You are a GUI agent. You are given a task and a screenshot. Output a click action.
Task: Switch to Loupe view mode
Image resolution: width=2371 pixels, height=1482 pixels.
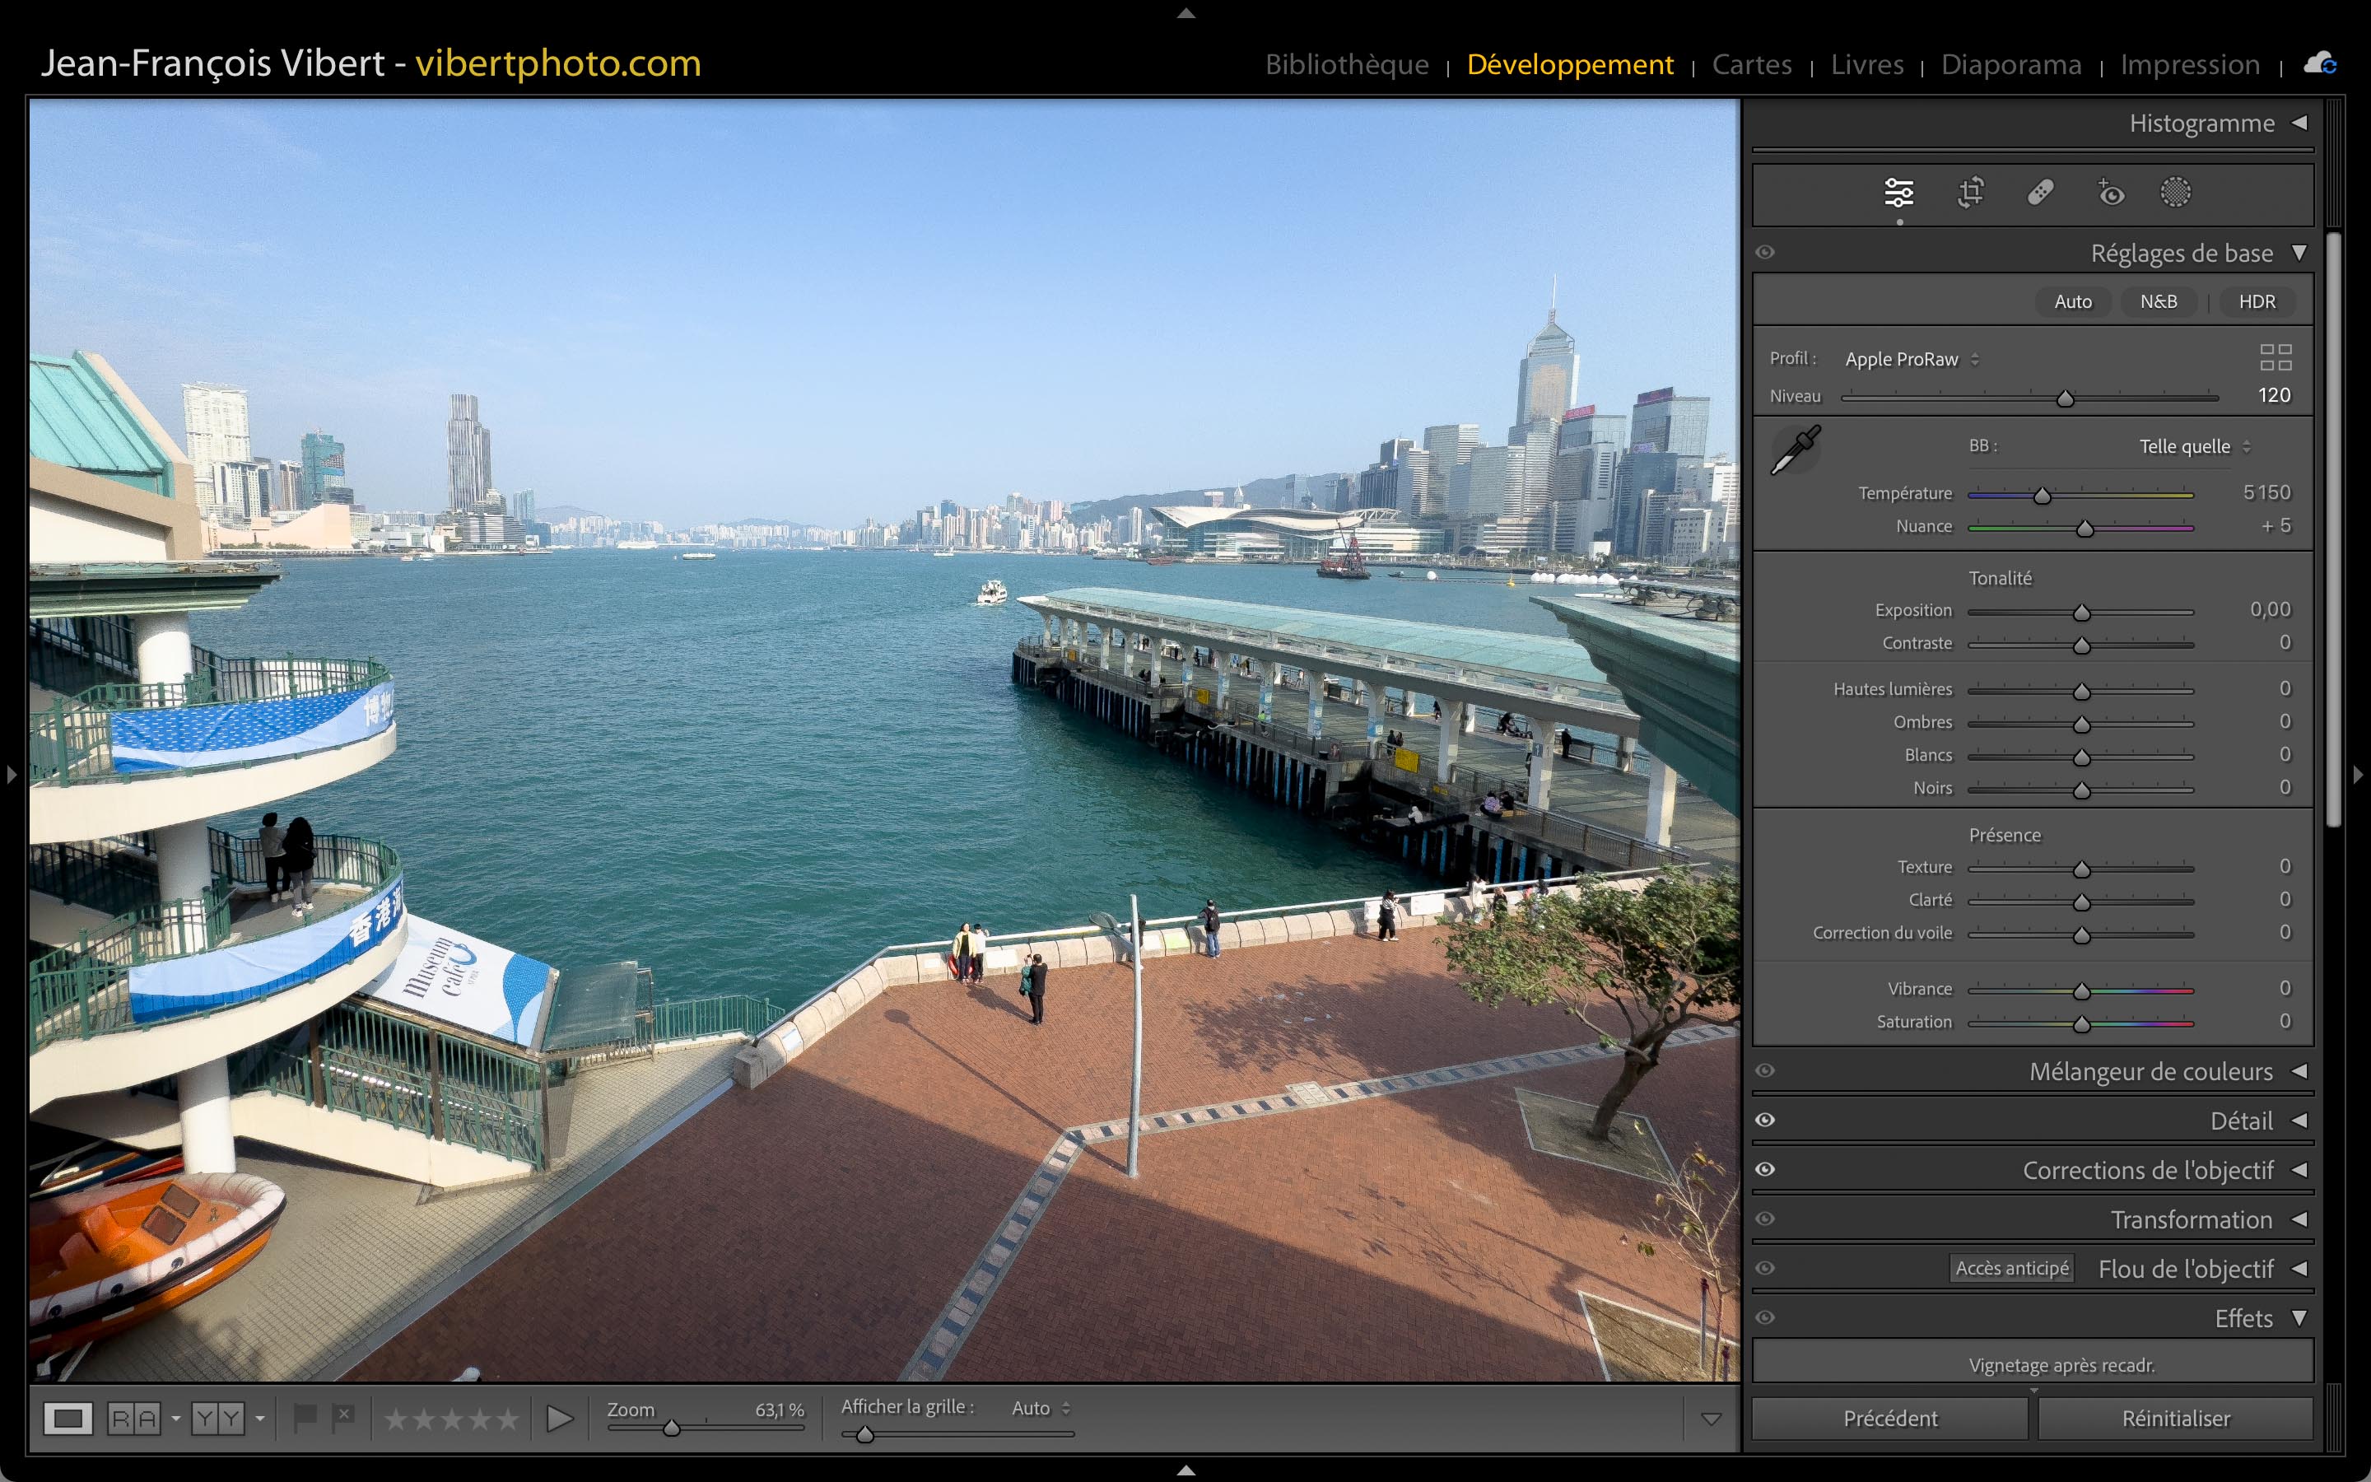68,1419
